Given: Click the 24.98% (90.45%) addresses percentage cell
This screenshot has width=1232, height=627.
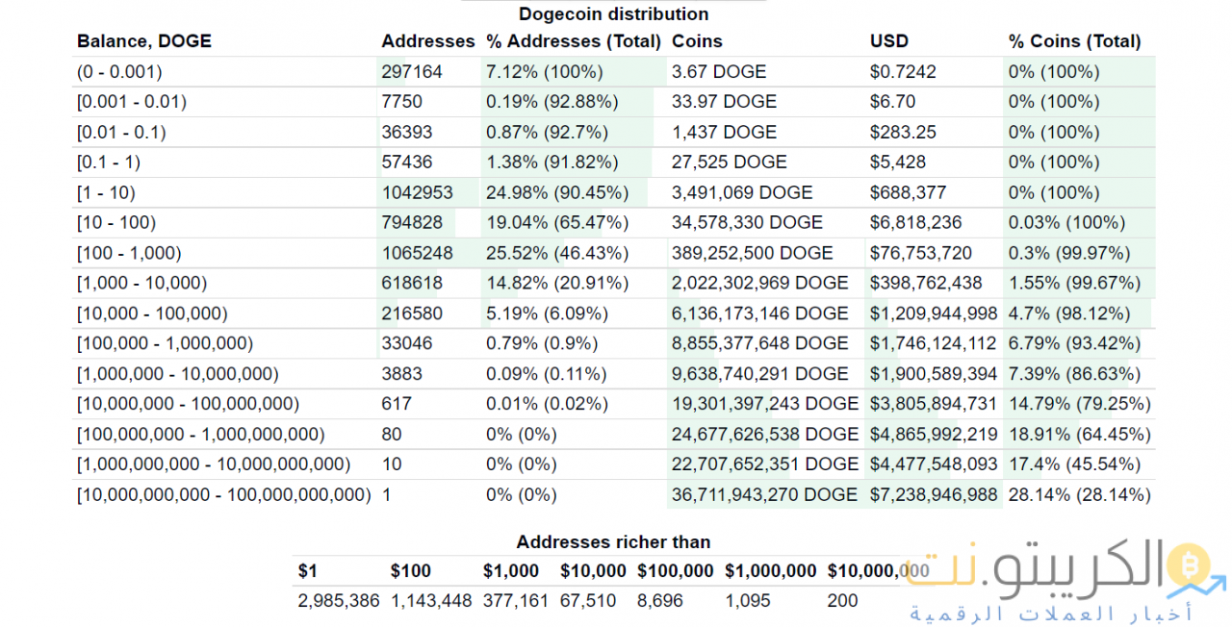Looking at the screenshot, I should [x=556, y=192].
